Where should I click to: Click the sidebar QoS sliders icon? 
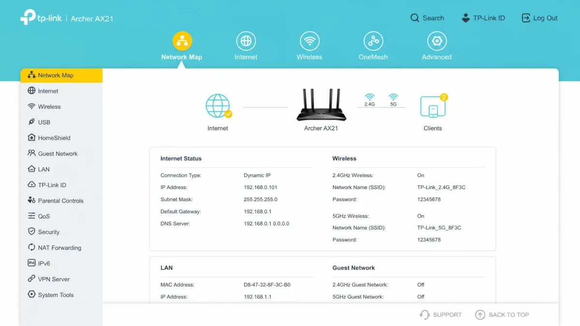pos(31,216)
